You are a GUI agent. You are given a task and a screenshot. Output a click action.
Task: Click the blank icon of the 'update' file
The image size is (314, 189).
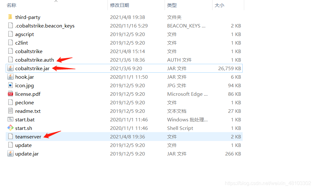[10, 145]
